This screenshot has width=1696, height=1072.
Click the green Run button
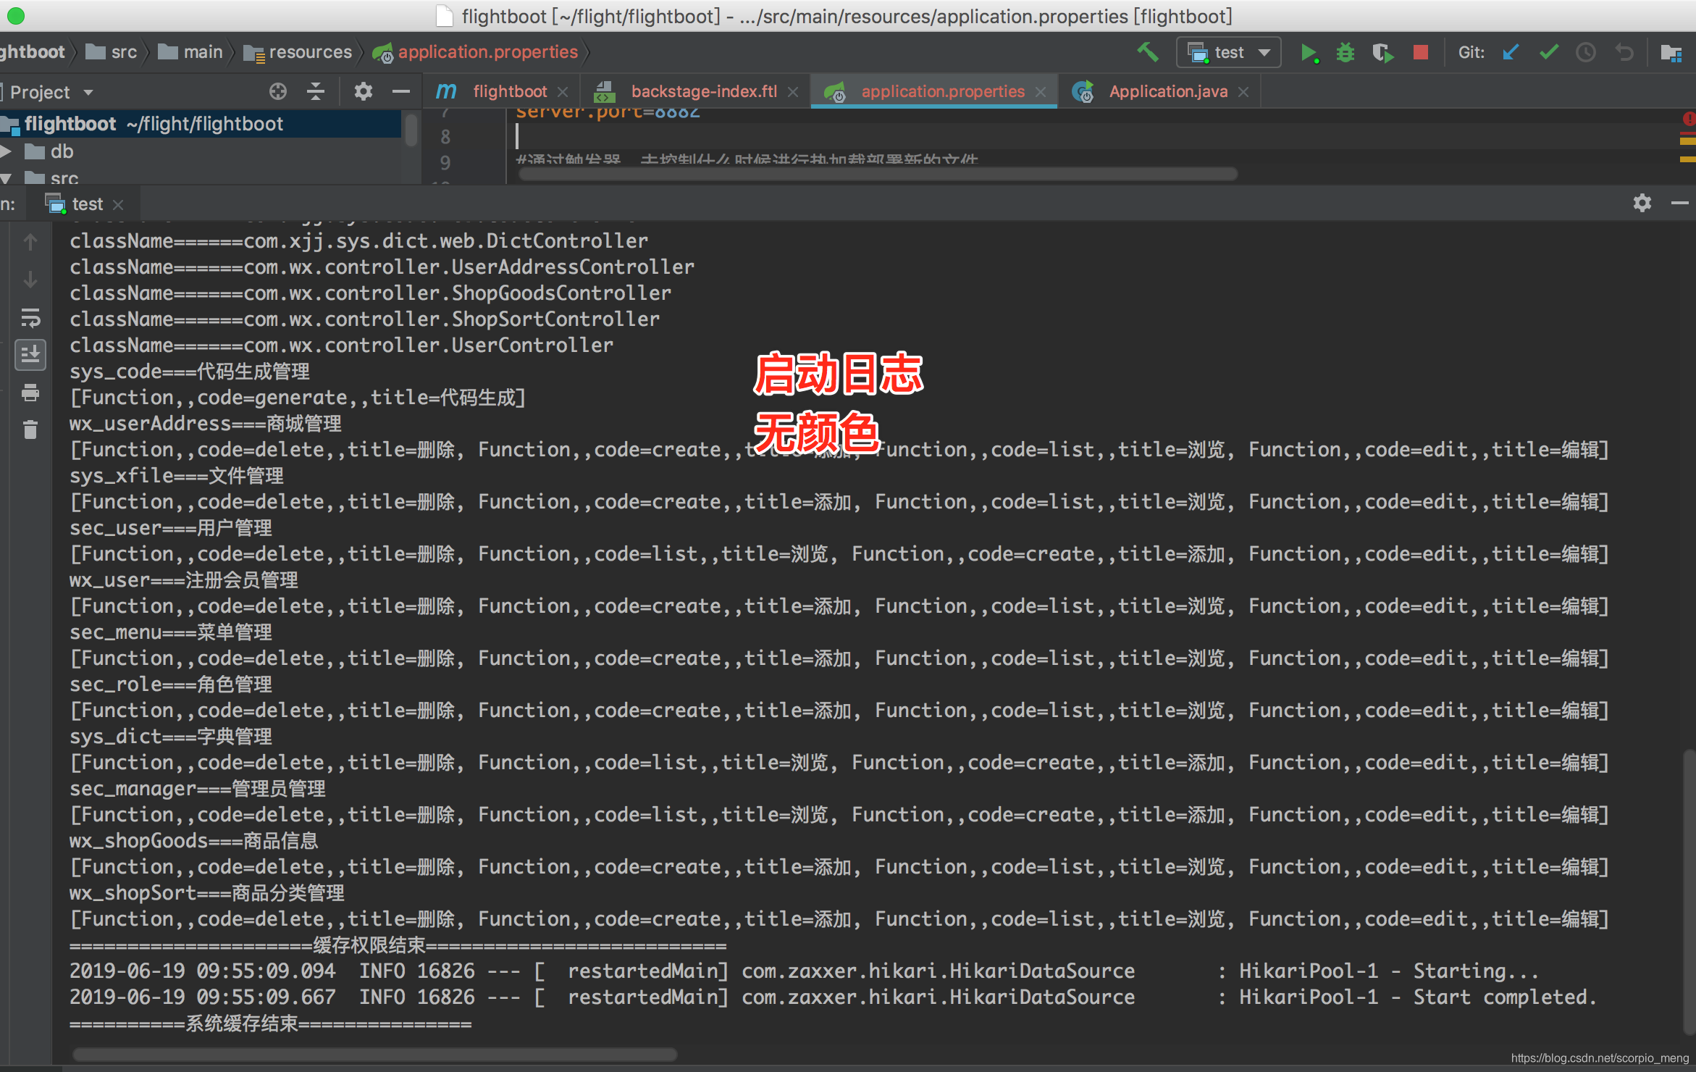pyautogui.click(x=1308, y=53)
